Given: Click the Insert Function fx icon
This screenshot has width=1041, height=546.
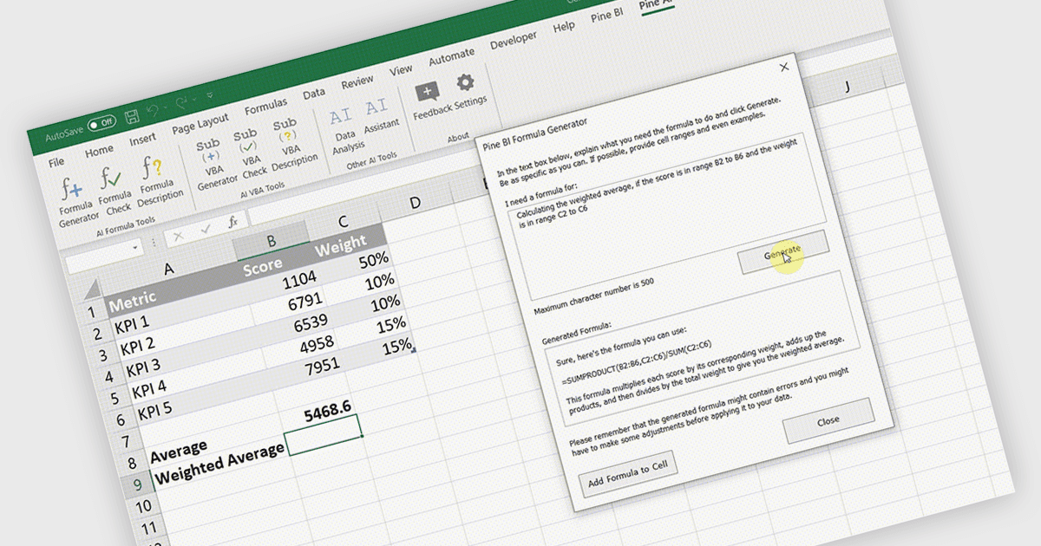Looking at the screenshot, I should click(x=232, y=222).
